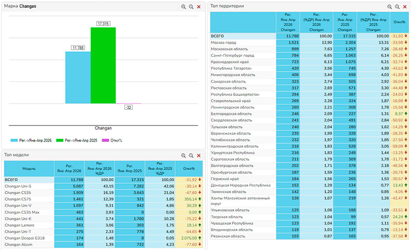The width and height of the screenshot is (411, 250).
Task: Select the Рязанская область territory row
Action: click(x=309, y=236)
